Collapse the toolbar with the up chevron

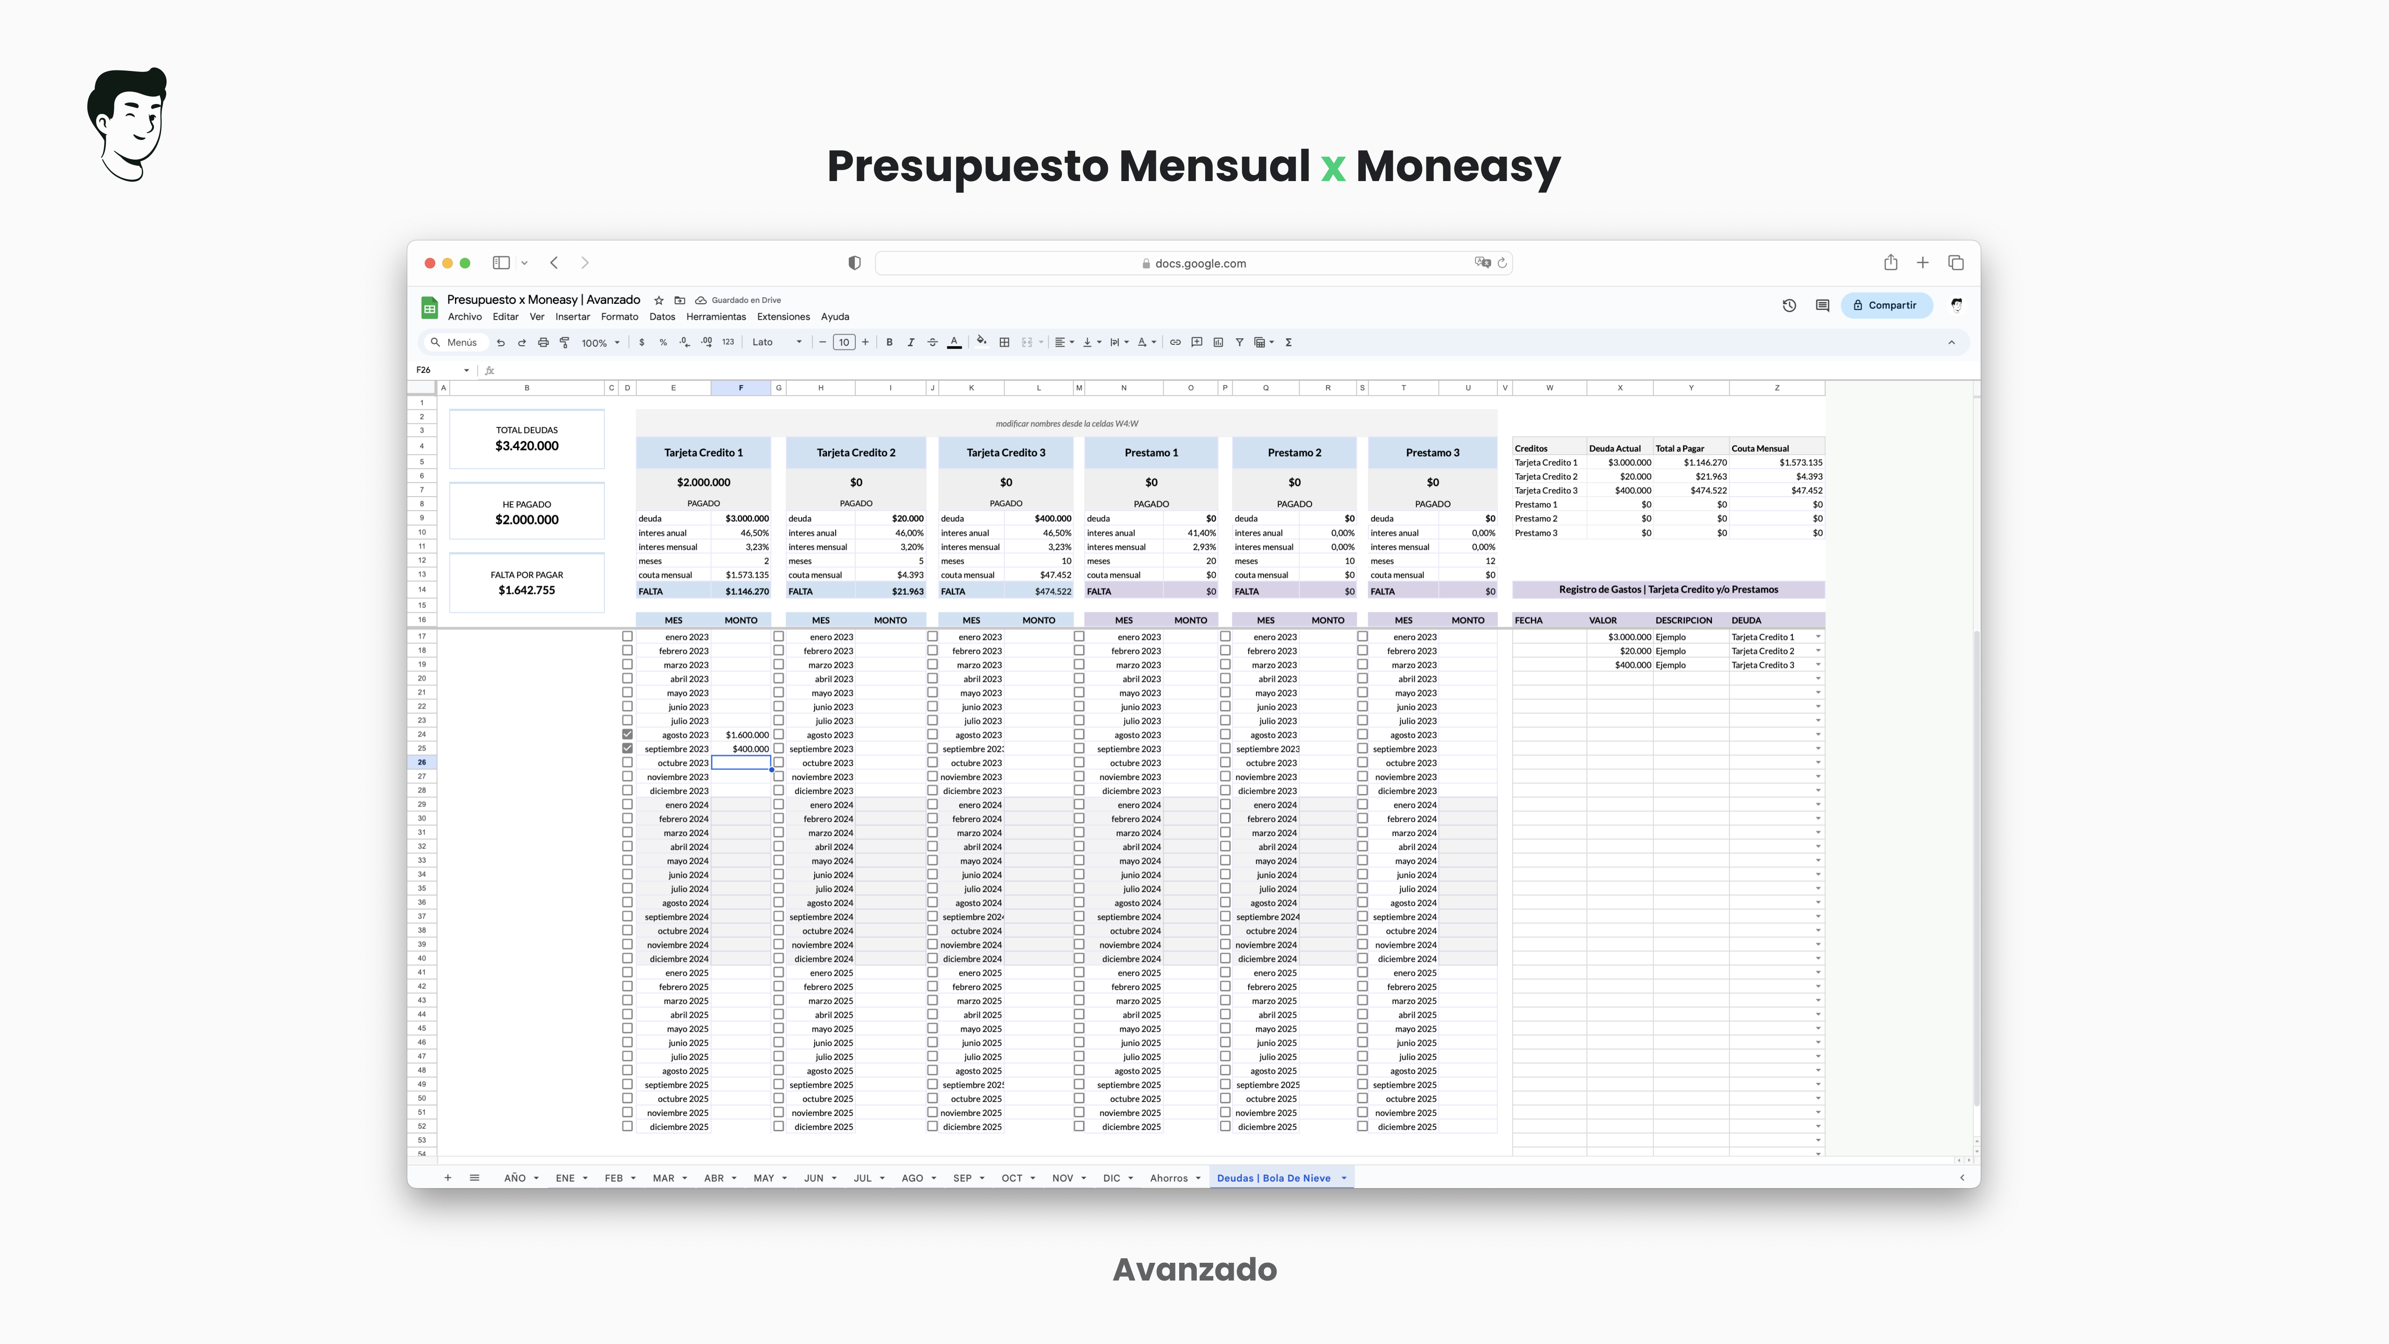click(1951, 342)
